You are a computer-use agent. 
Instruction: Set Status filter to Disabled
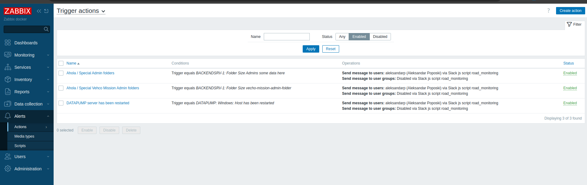pyautogui.click(x=380, y=37)
